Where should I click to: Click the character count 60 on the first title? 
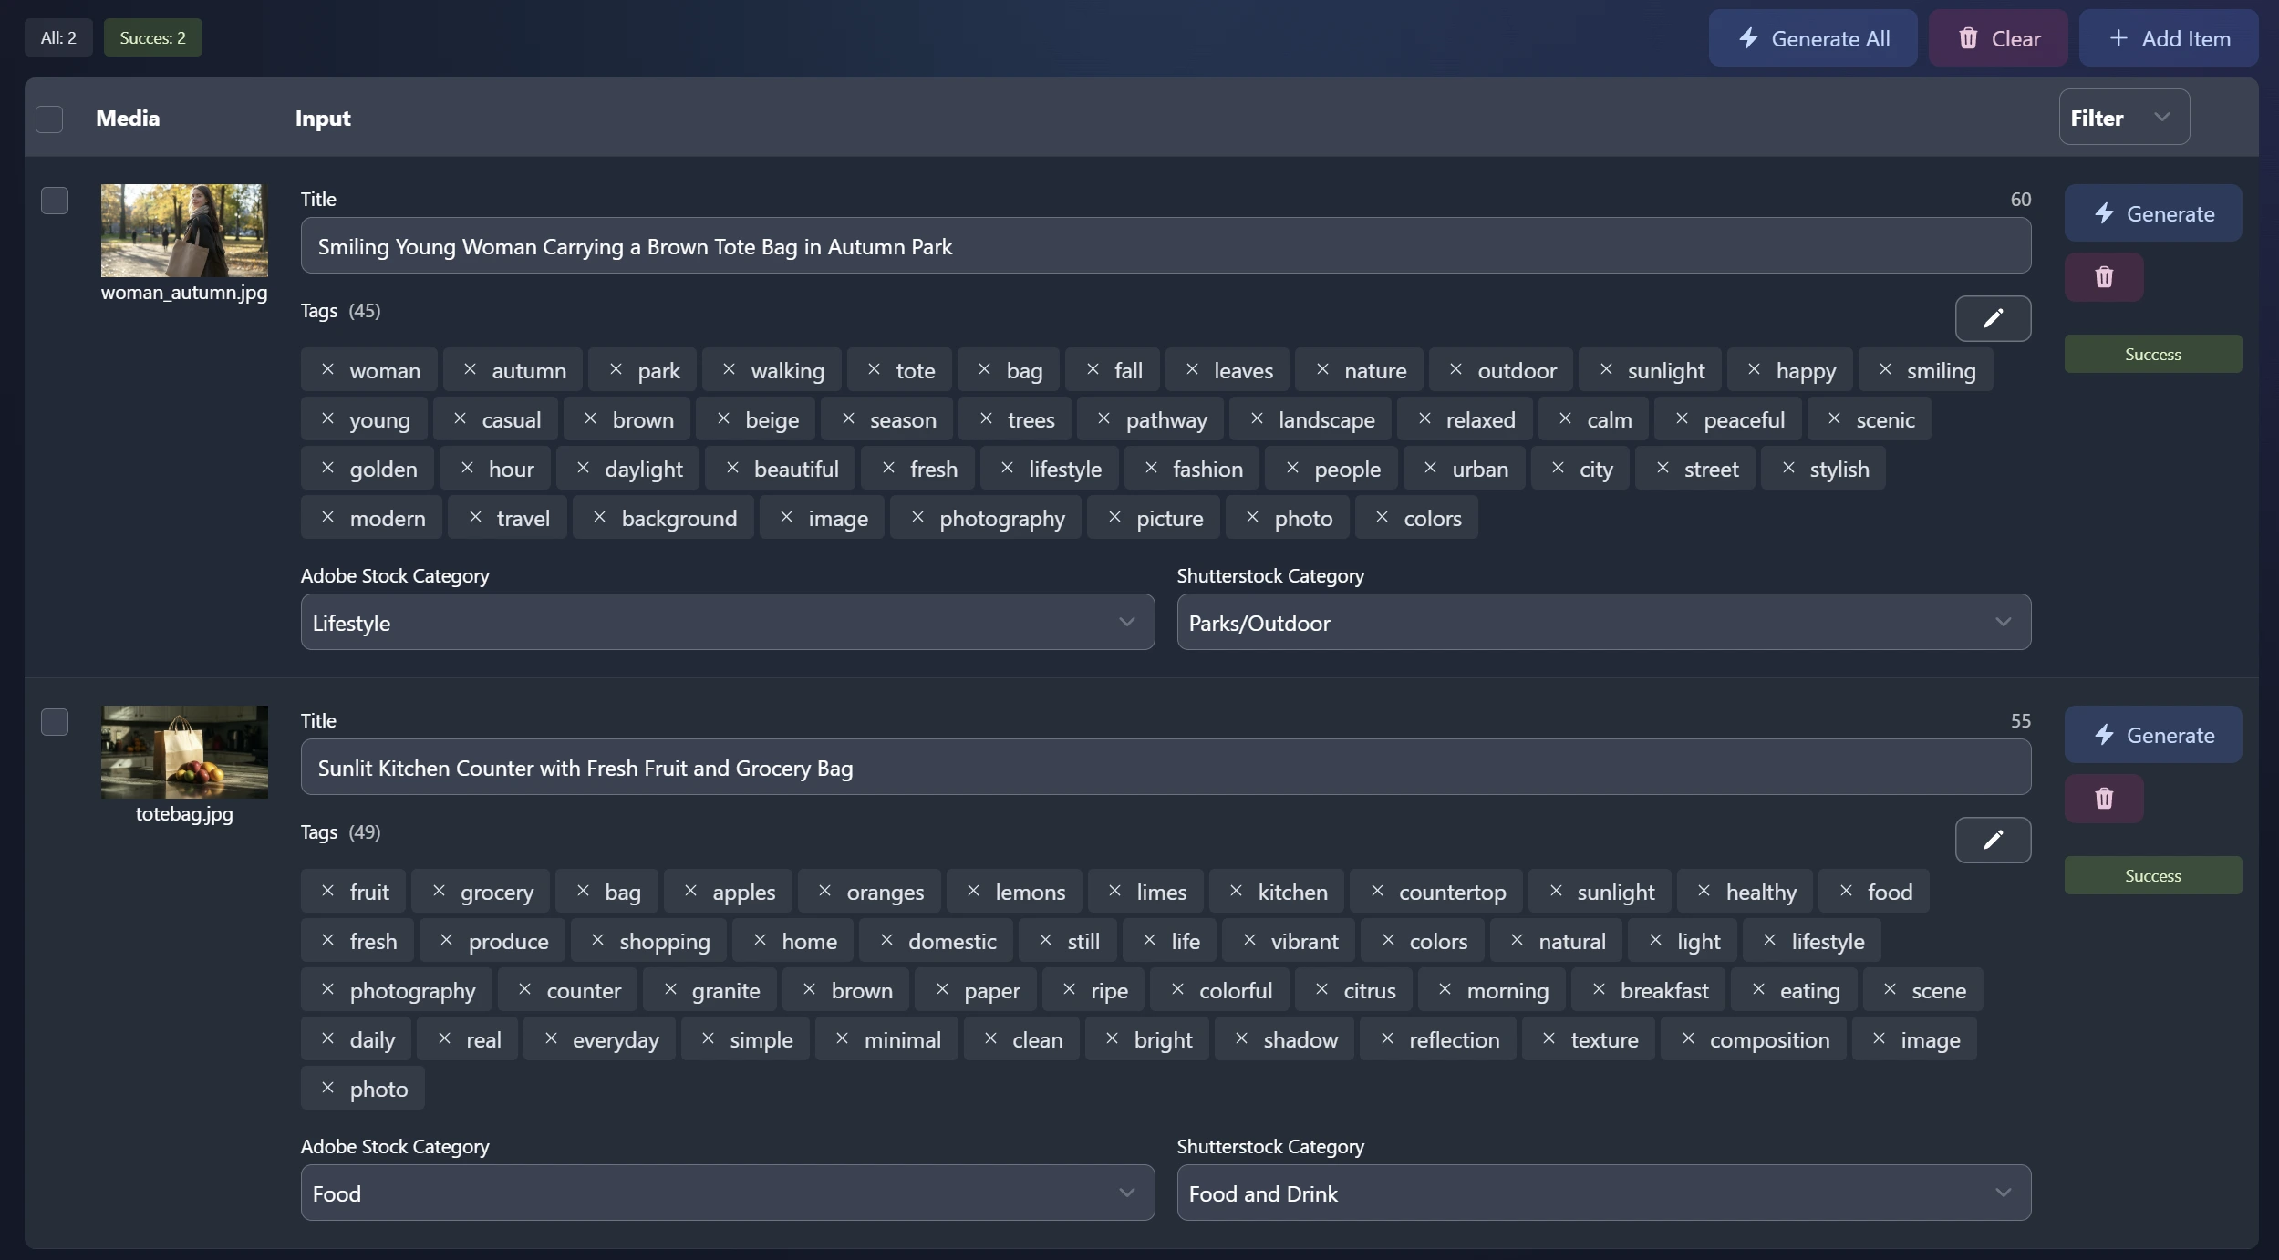coord(2019,199)
